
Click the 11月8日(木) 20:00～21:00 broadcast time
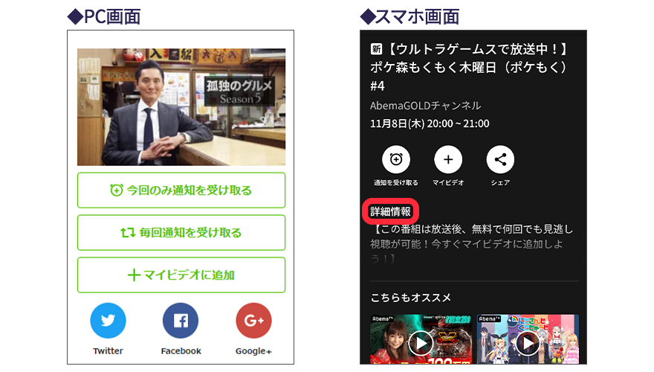pyautogui.click(x=430, y=124)
